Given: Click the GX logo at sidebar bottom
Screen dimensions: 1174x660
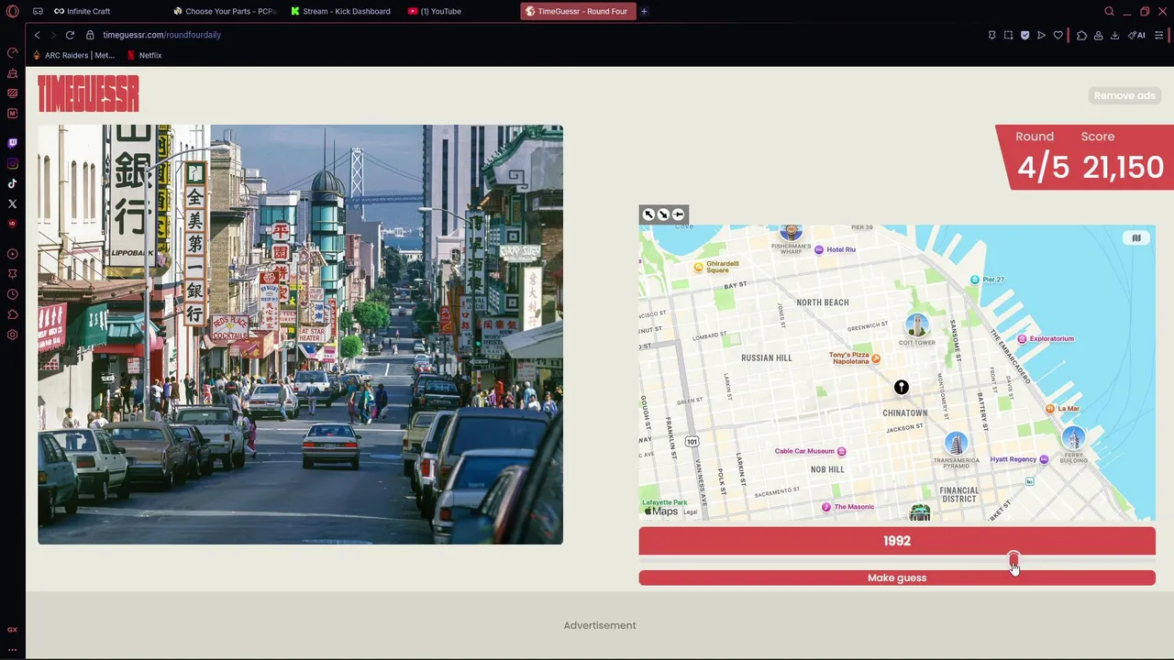Looking at the screenshot, I should point(12,630).
